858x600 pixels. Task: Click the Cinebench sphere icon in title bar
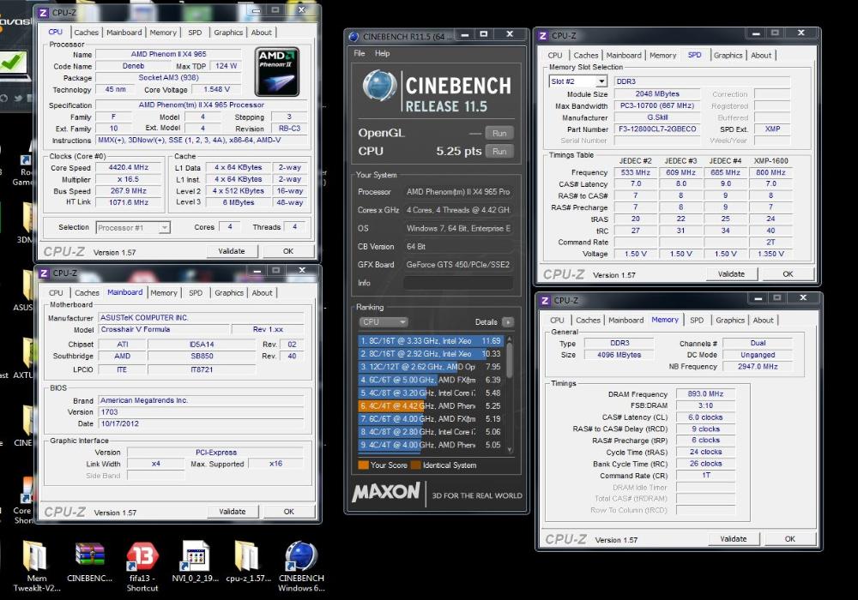[353, 37]
